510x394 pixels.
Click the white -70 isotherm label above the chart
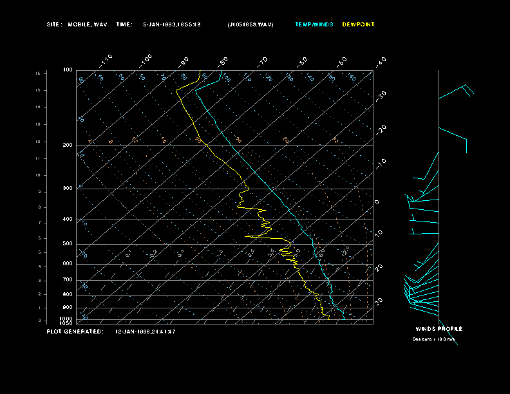262,62
